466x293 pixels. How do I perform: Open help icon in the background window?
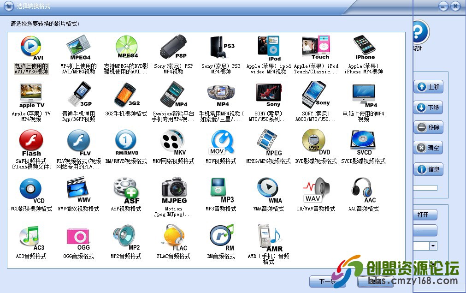click(x=420, y=31)
